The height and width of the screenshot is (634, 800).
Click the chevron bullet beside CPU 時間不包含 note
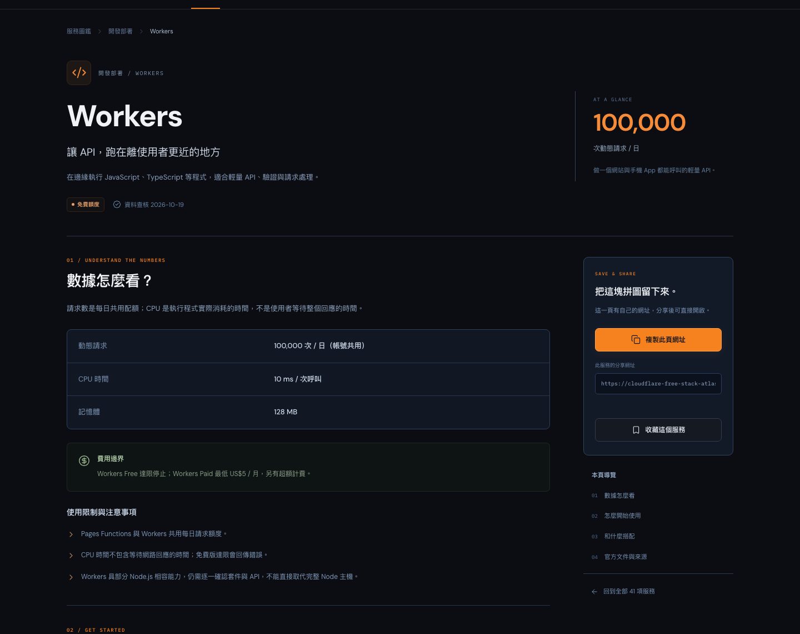coord(71,556)
